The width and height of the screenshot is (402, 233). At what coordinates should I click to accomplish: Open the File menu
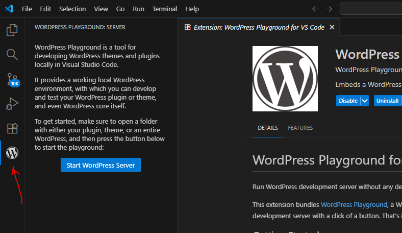pos(27,9)
